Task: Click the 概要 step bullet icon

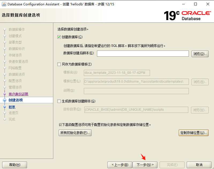Action: 5,107
